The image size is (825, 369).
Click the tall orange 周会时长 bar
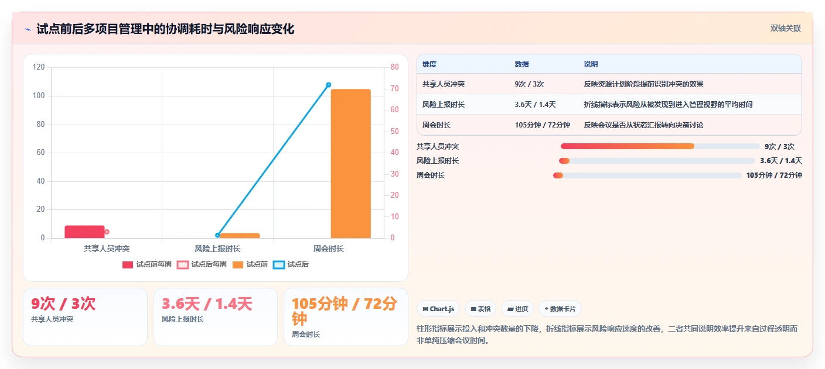coord(350,164)
